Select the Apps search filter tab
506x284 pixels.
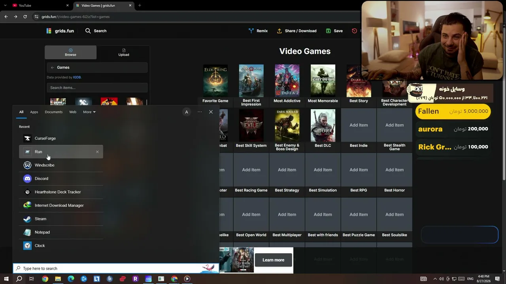tap(34, 112)
